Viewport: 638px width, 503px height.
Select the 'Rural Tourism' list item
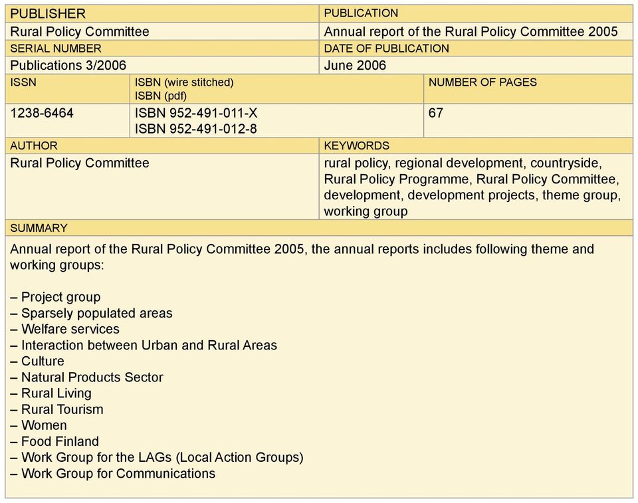(x=56, y=409)
